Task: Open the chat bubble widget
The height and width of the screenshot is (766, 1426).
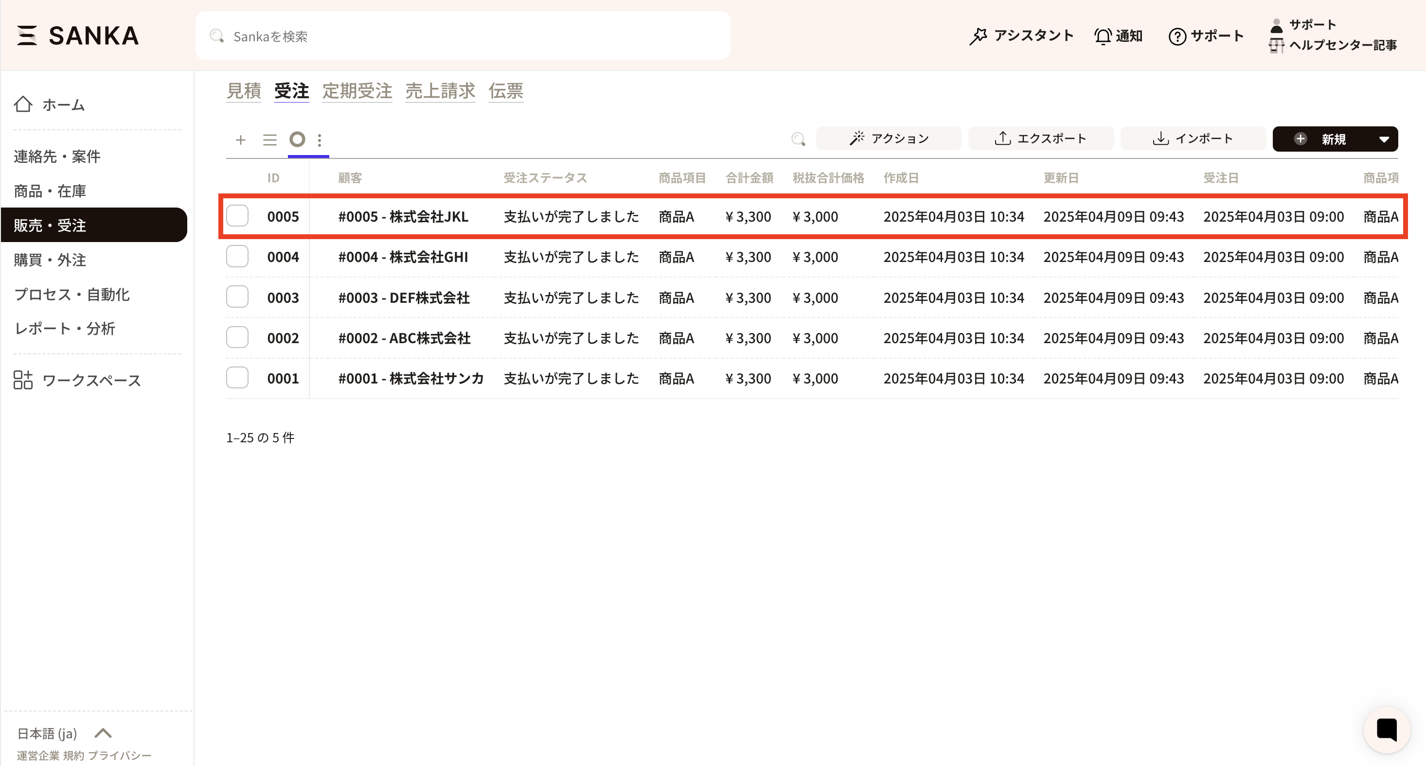Action: pyautogui.click(x=1386, y=730)
